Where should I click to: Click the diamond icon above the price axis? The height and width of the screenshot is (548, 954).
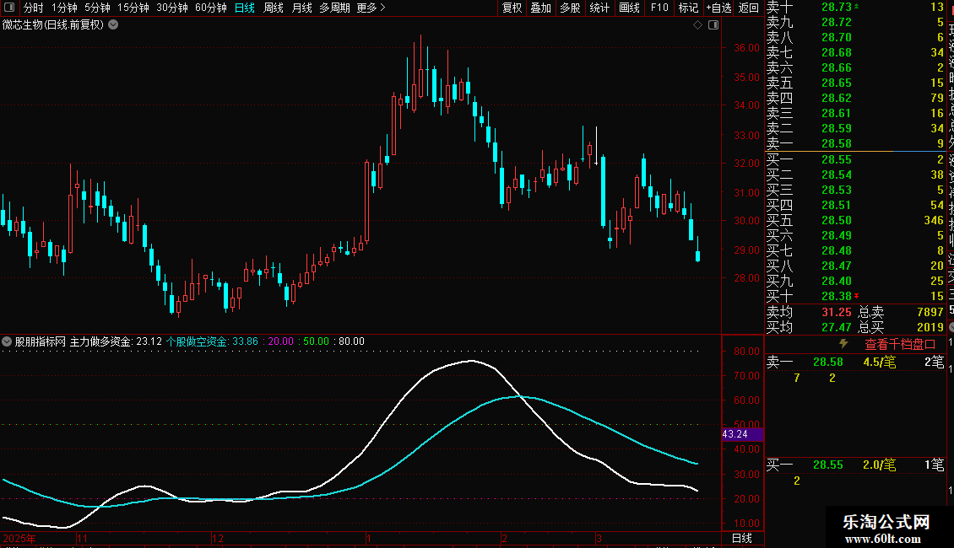pos(697,25)
